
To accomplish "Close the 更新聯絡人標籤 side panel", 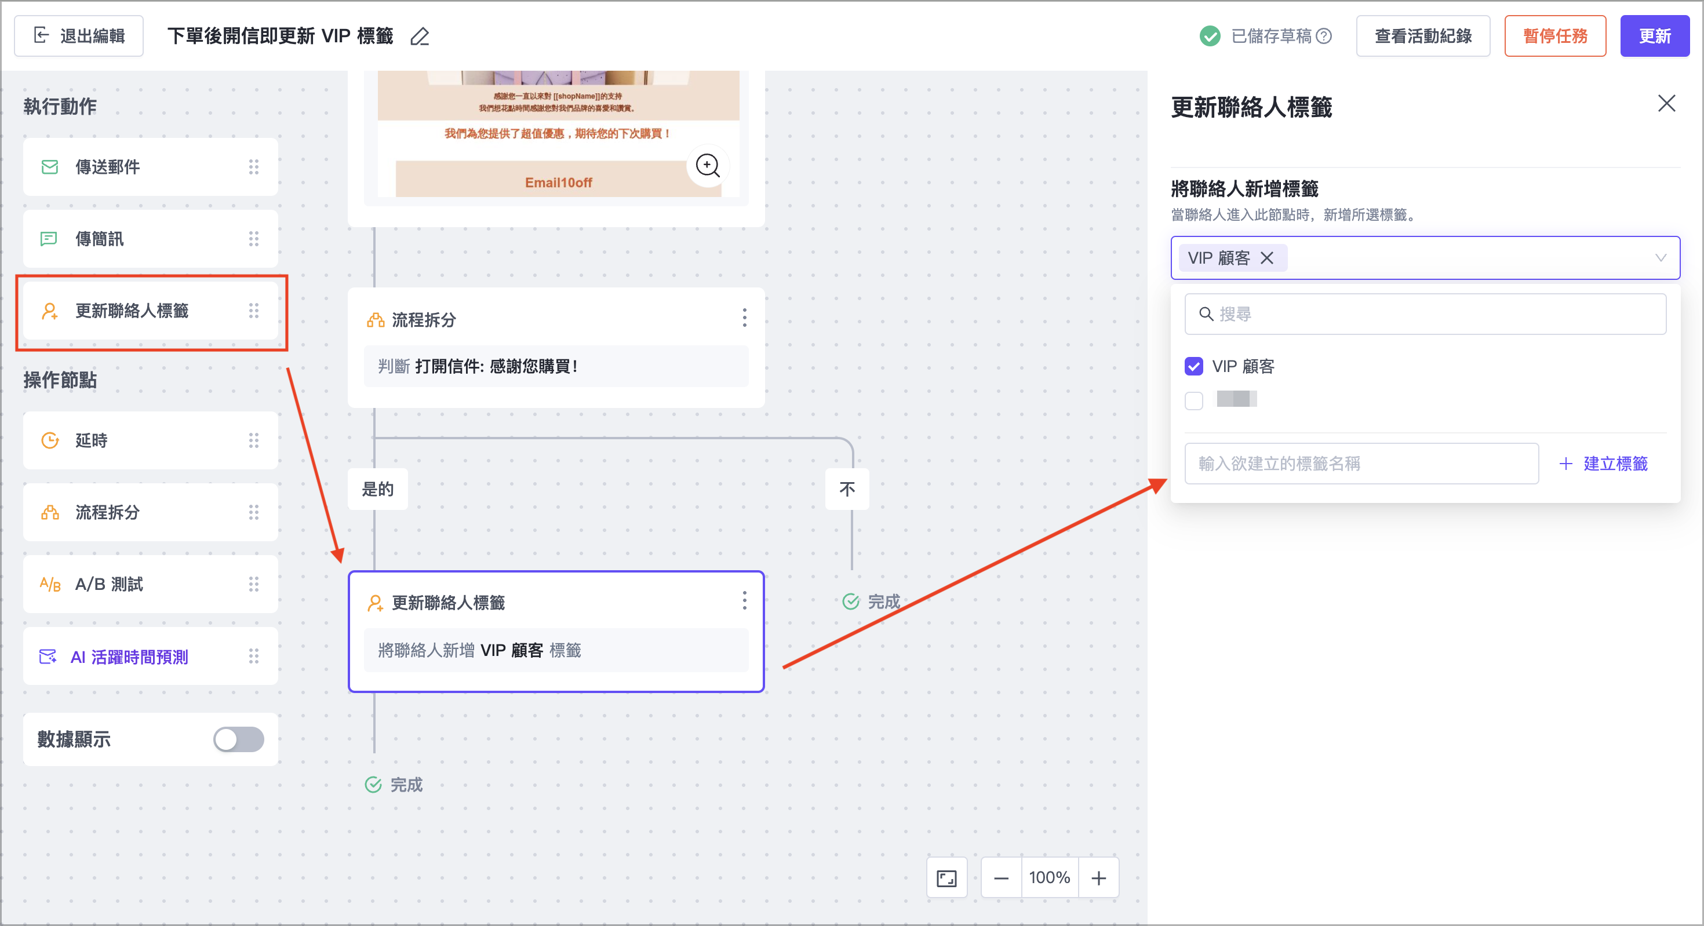I will point(1666,103).
